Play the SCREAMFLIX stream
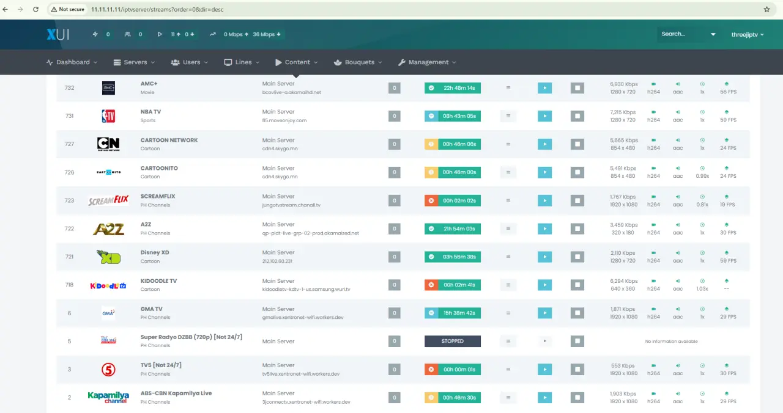Screen dimensions: 783x413 (x=544, y=200)
